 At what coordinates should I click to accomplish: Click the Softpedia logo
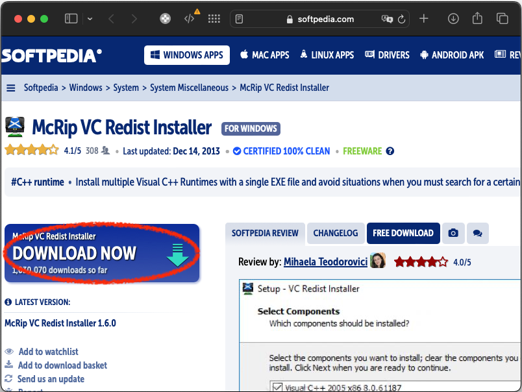click(x=51, y=56)
